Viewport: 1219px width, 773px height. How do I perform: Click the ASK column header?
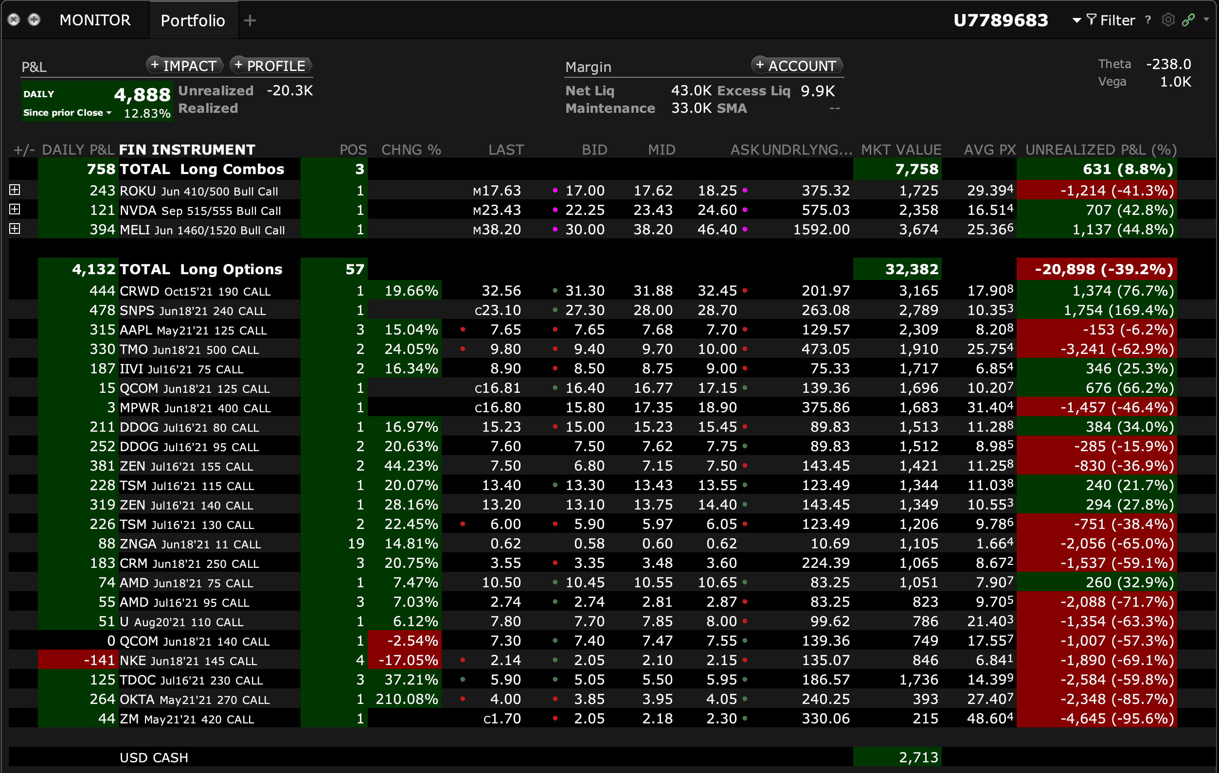[x=744, y=150]
